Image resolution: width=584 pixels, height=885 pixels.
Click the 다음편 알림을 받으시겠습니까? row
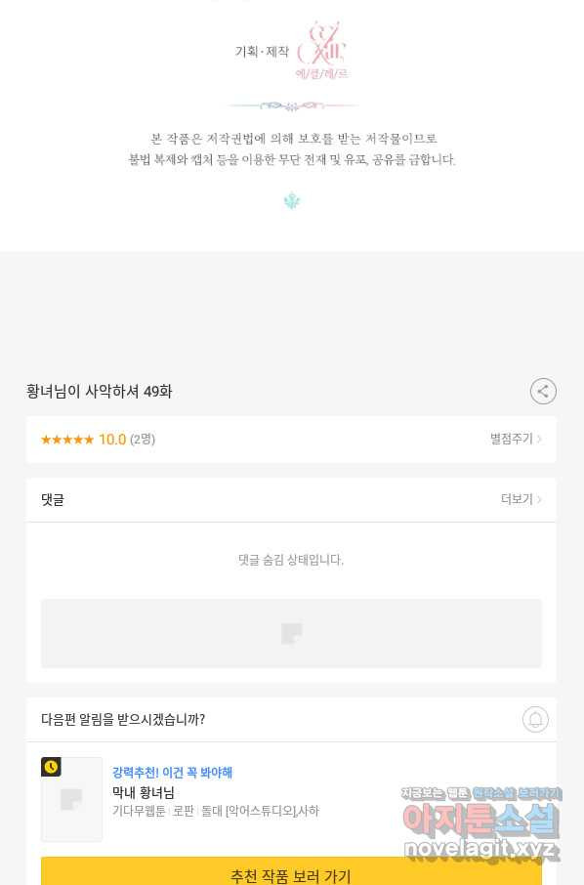(291, 720)
